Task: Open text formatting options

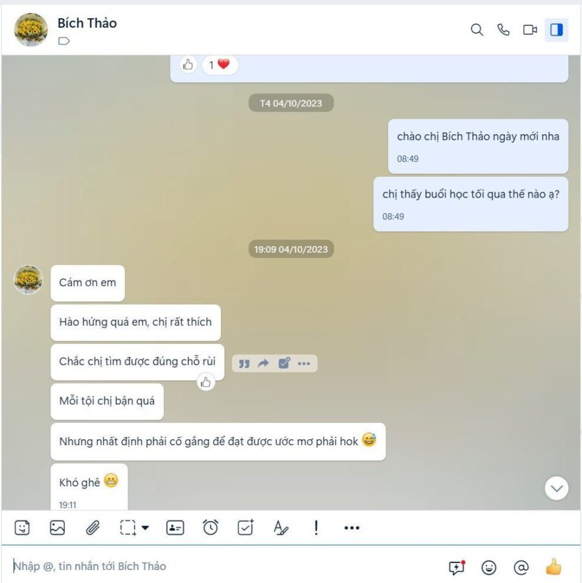Action: [x=281, y=527]
